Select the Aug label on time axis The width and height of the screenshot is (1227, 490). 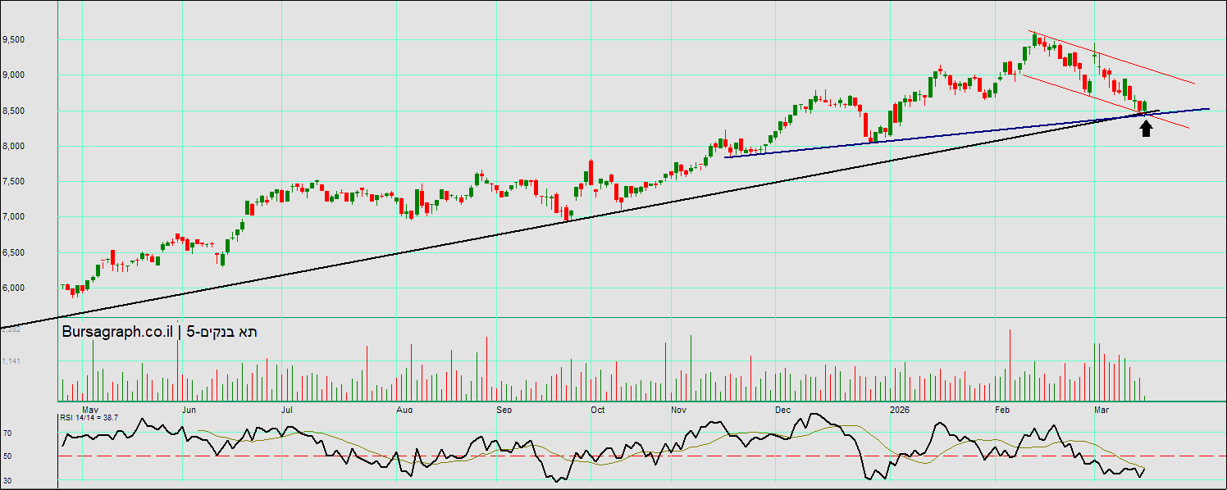pos(404,409)
